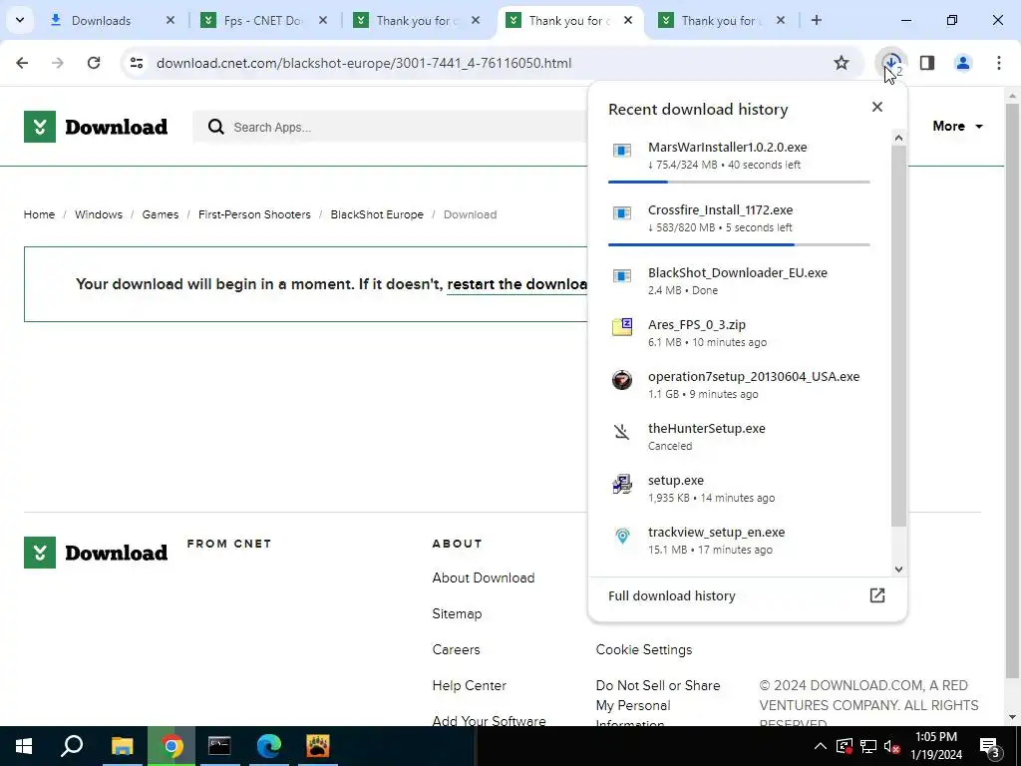Click the muted volume tray icon
Screen dimensions: 1021x766
891,746
